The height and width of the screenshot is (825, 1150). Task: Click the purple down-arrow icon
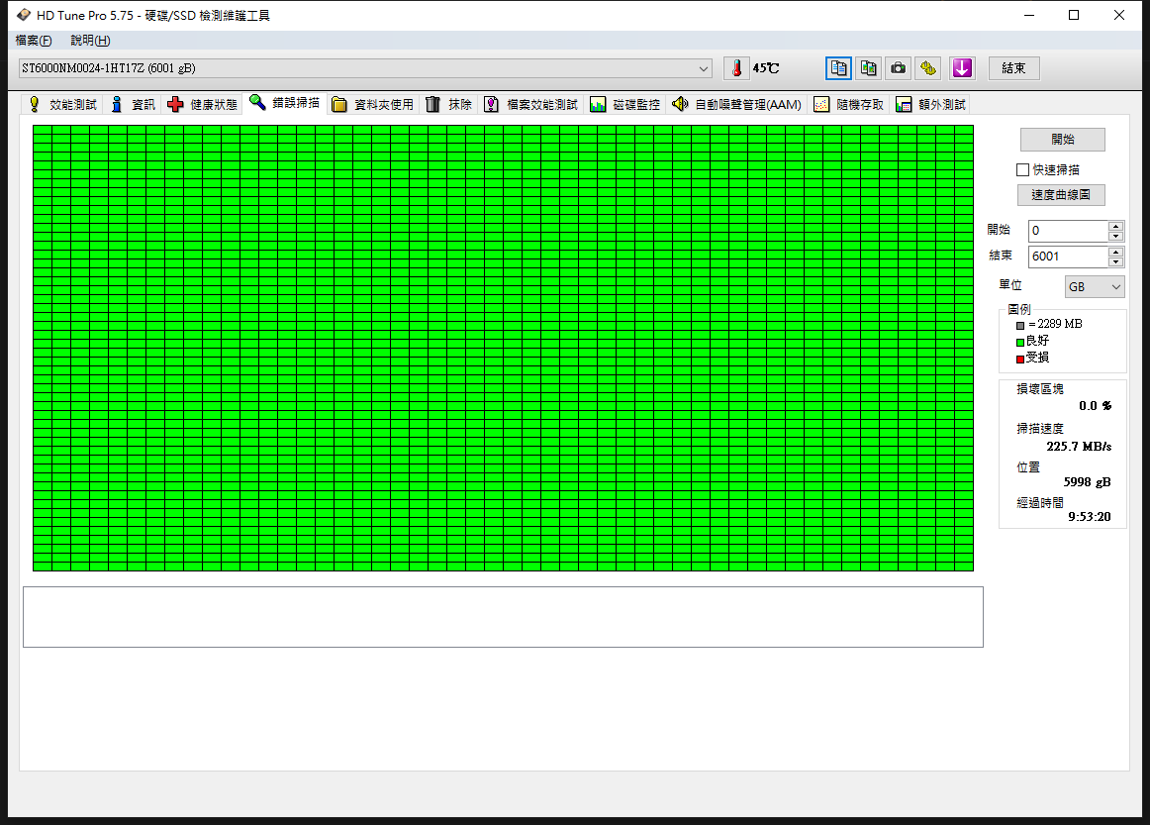pos(962,68)
